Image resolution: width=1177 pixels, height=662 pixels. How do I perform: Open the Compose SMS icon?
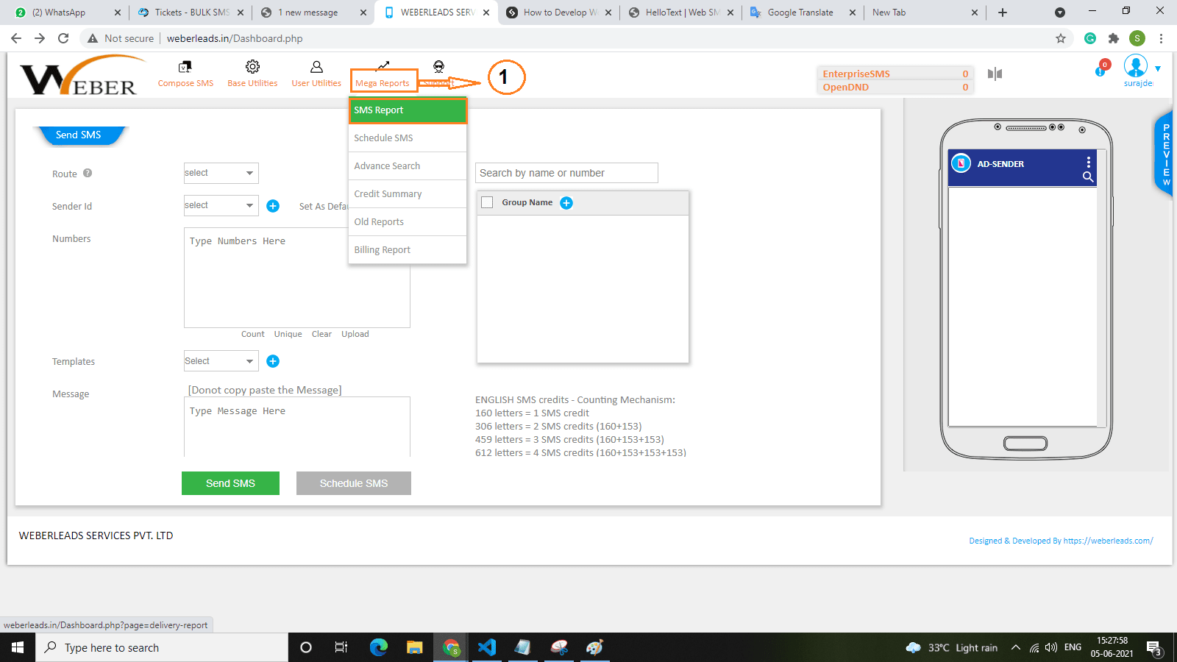pos(185,67)
